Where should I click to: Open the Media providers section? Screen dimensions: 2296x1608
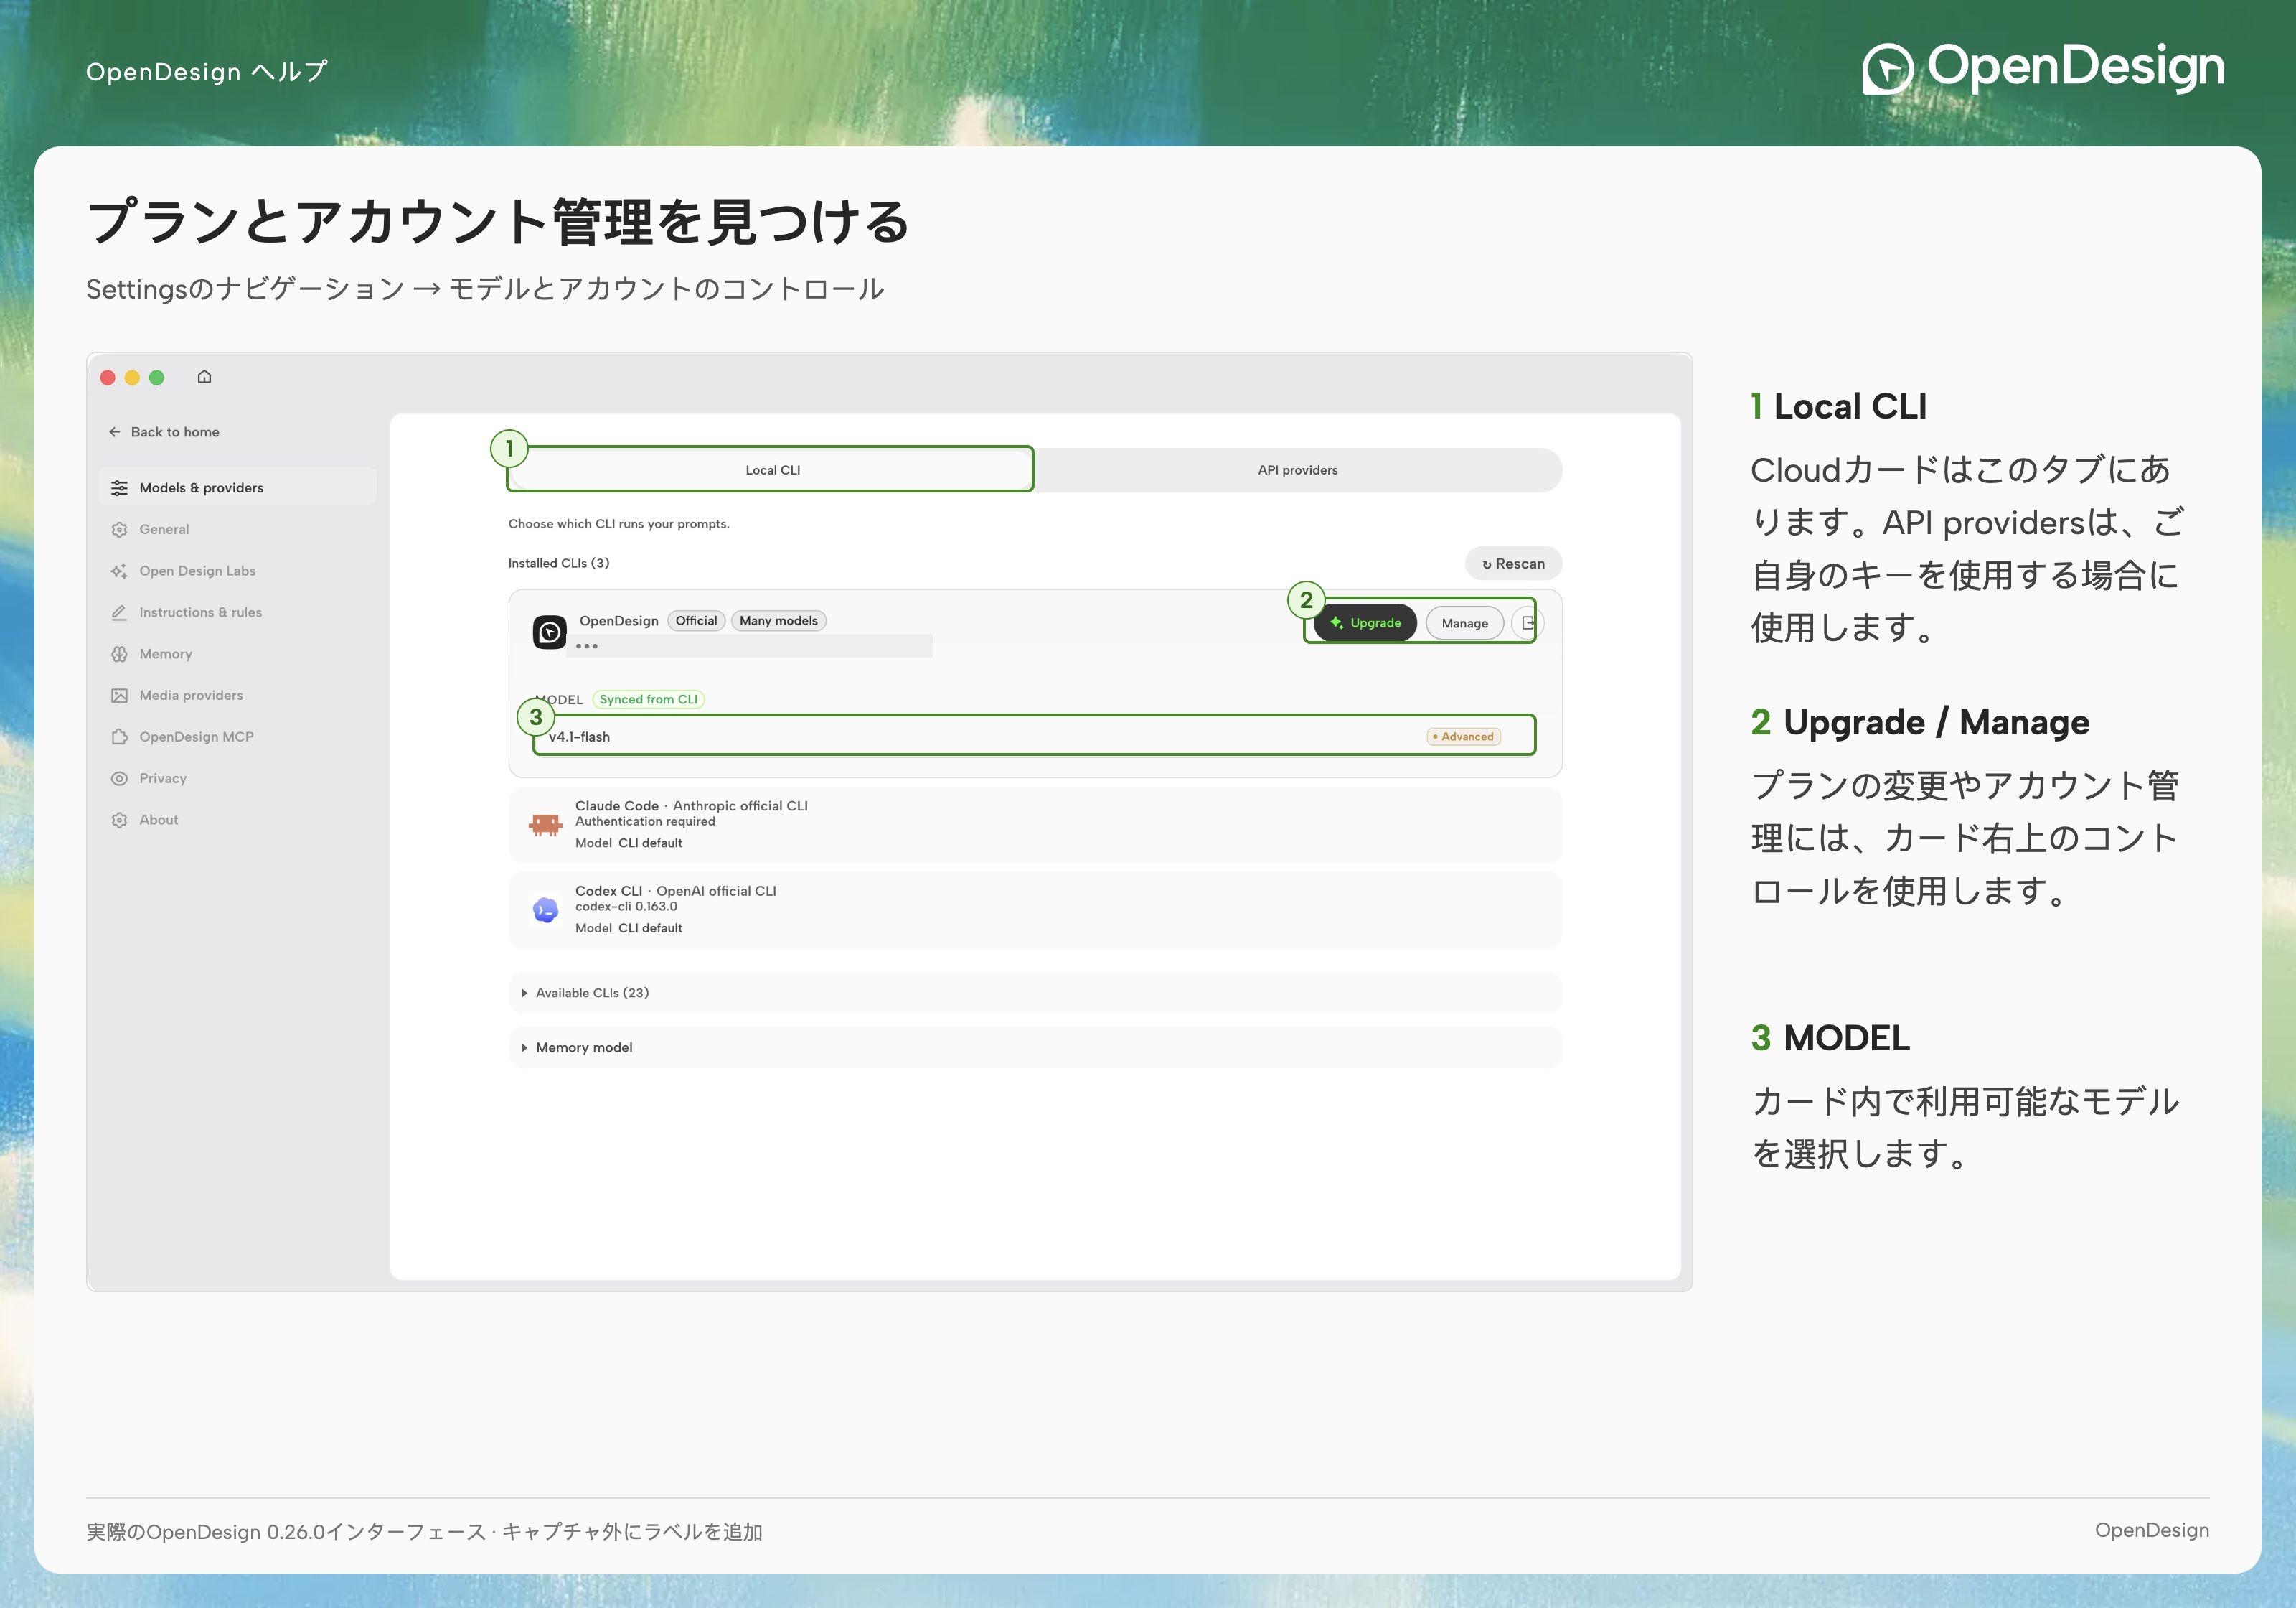point(238,696)
